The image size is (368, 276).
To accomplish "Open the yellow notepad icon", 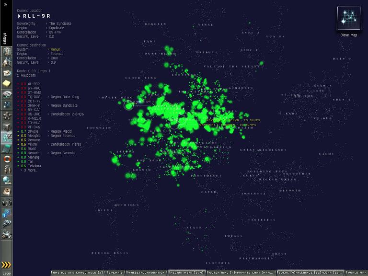I will (7, 83).
